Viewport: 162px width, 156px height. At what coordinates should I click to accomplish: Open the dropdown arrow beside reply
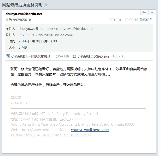tap(152, 13)
